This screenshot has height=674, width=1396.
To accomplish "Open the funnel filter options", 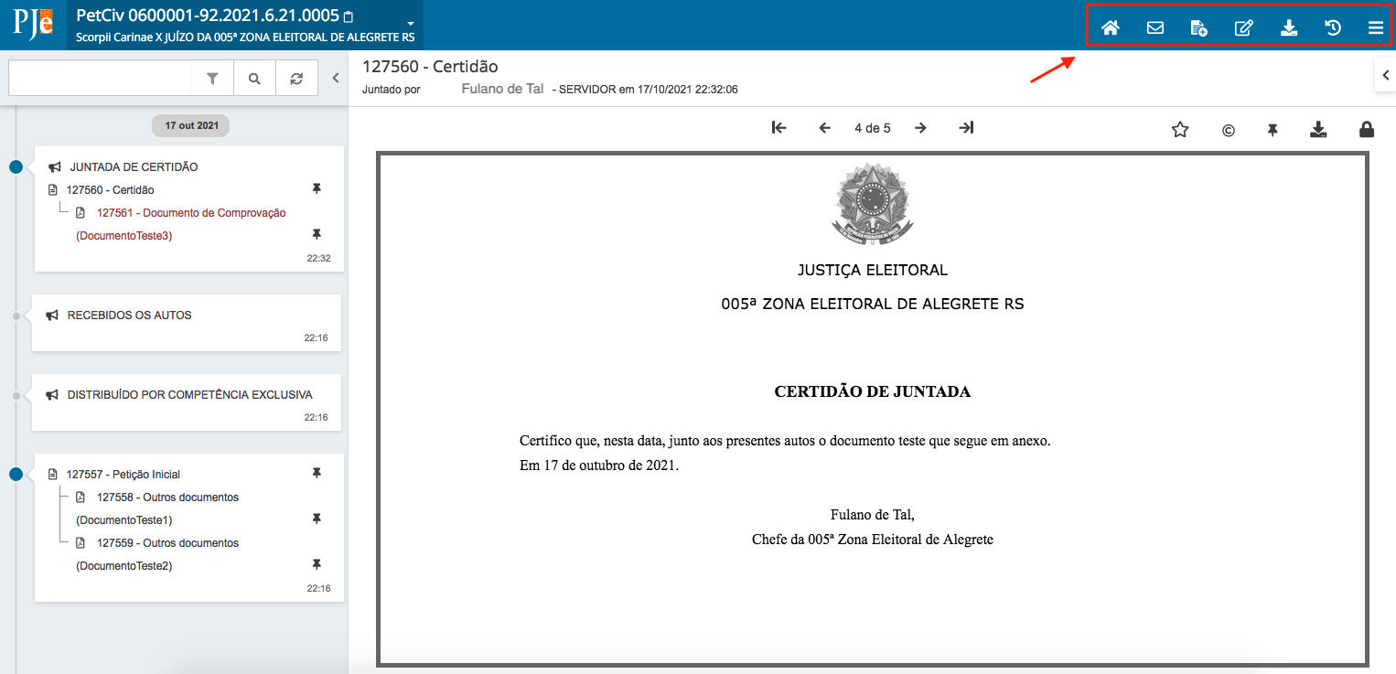I will click(x=212, y=79).
